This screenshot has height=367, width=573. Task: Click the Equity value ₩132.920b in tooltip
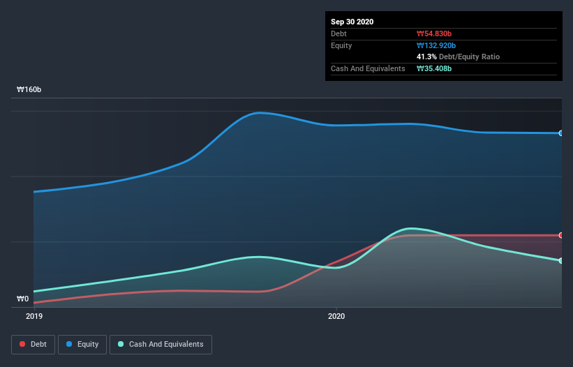[x=436, y=45]
